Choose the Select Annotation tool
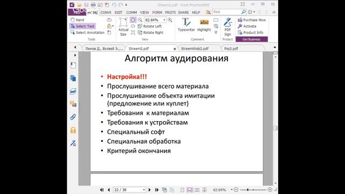The width and height of the screenshot is (345, 194). tap(87, 32)
